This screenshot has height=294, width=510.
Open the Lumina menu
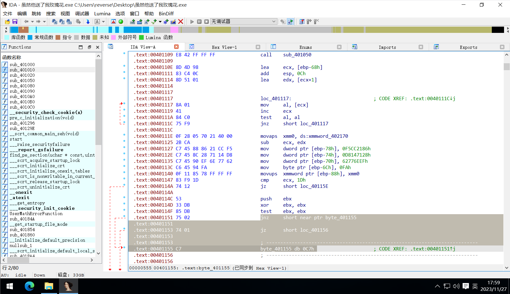click(102, 13)
